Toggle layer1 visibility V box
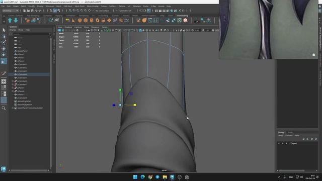This screenshot has height=181, width=322. click(279, 143)
